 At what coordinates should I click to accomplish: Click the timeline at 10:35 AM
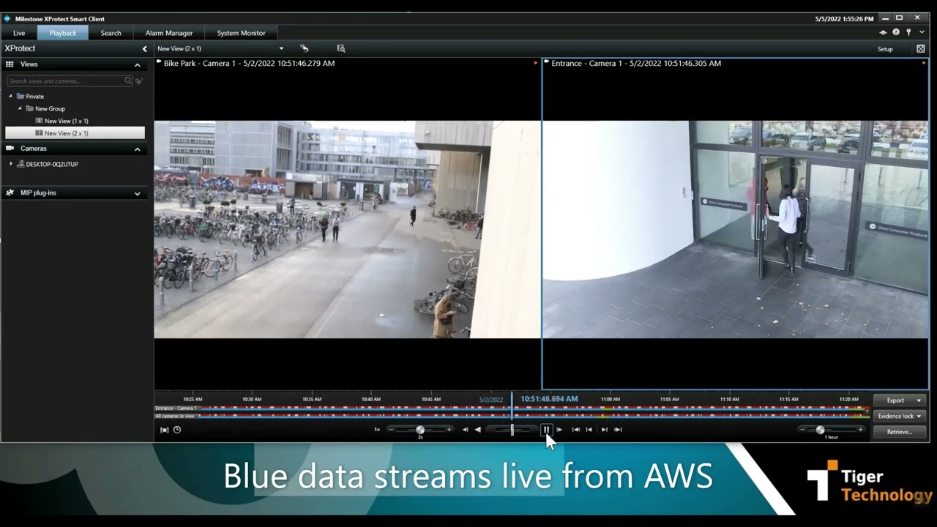tap(312, 400)
